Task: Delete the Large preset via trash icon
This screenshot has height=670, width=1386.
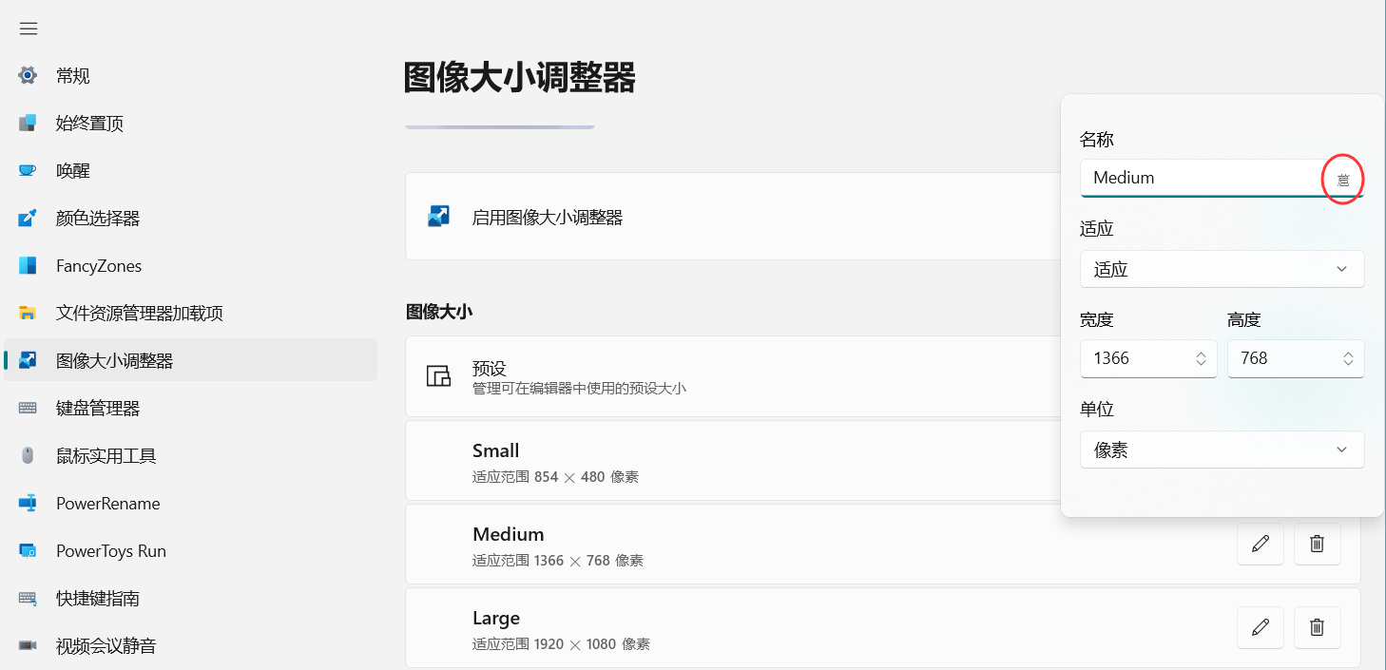Action: coord(1317,627)
